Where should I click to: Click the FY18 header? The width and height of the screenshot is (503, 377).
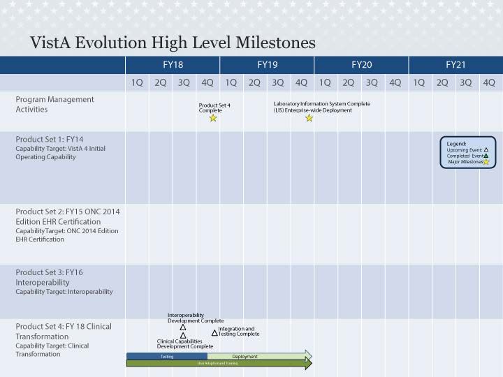(173, 65)
